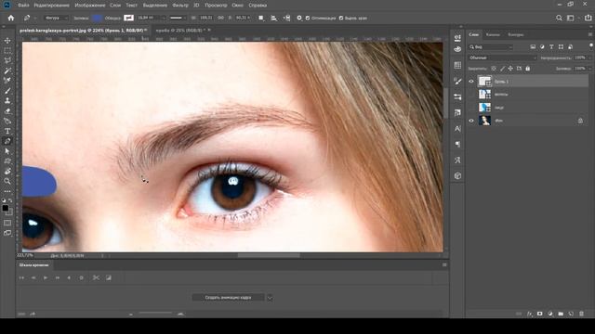Click the create frame animation button
595x334 pixels.
(228, 298)
